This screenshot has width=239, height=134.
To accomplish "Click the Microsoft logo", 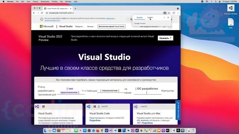I will tap(47, 26).
